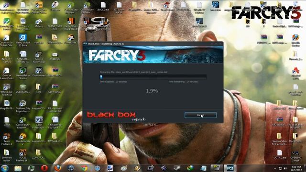Open Gotham City Impostors desktop shortcut

click(x=23, y=106)
